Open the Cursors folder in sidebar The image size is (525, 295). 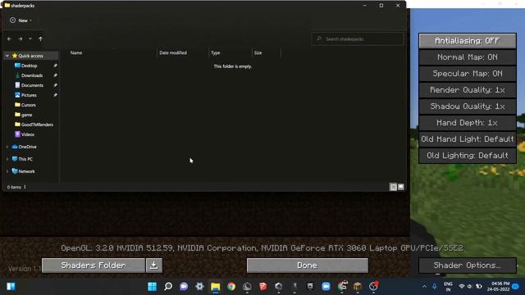click(28, 105)
